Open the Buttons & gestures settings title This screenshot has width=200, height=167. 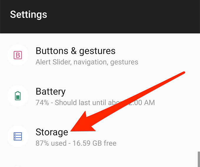point(75,51)
